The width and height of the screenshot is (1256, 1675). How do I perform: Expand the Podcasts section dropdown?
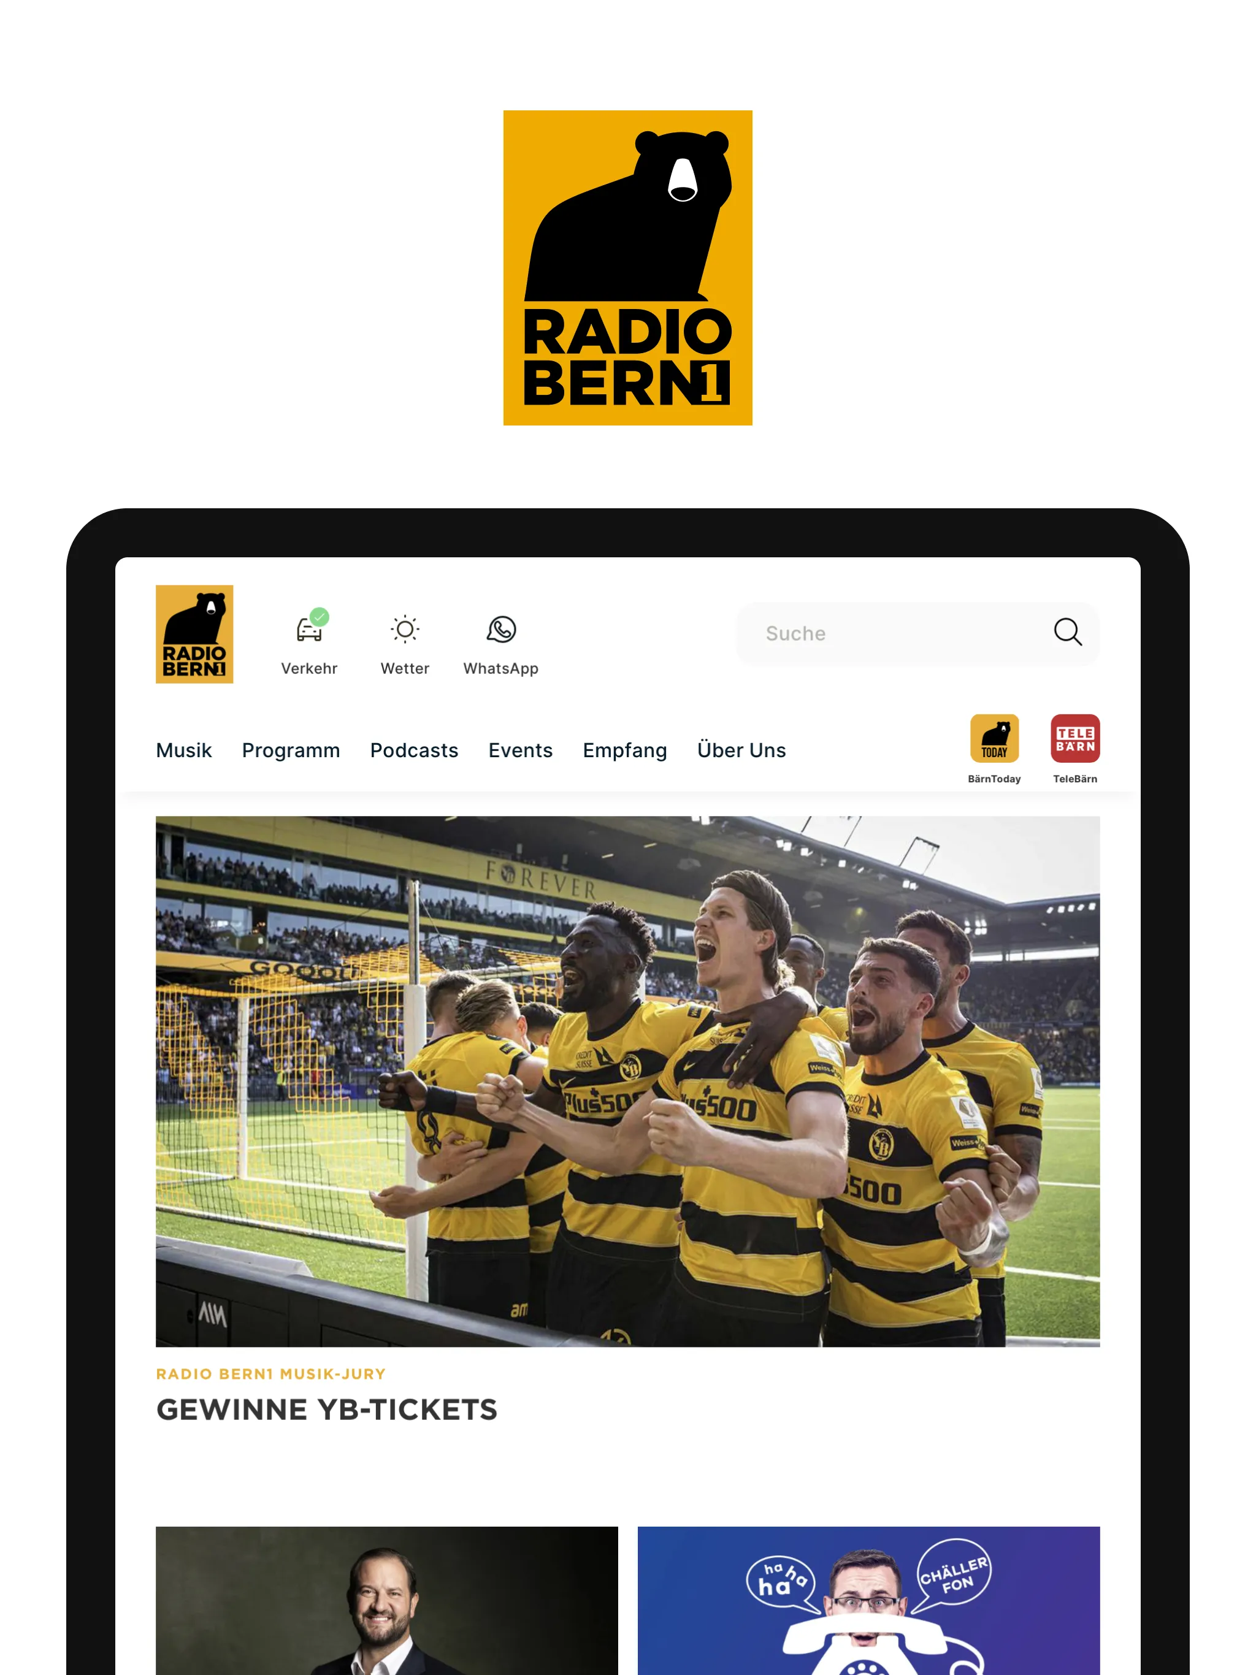412,749
